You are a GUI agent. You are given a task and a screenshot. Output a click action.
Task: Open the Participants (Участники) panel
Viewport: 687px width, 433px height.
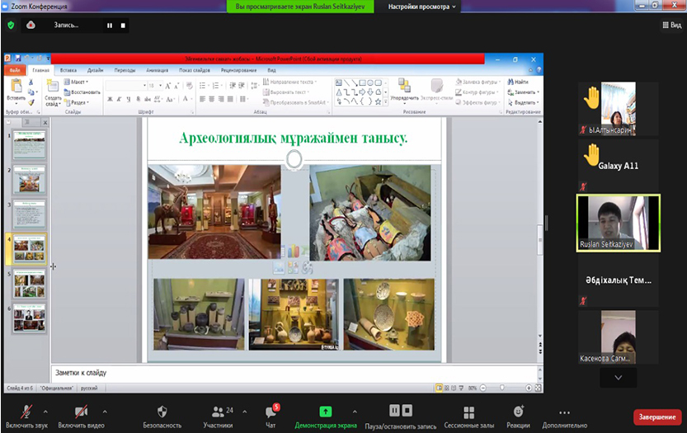(218, 411)
